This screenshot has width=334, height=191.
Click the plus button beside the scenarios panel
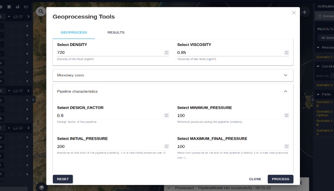pyautogui.click(x=305, y=12)
